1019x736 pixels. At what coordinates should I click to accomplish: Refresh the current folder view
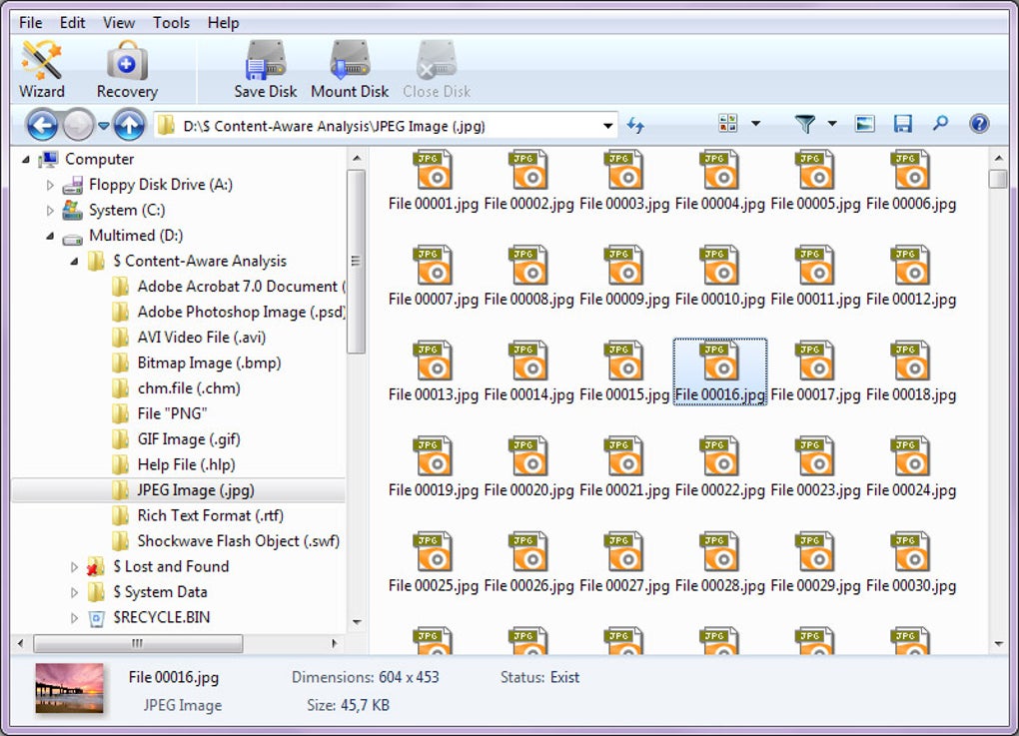coord(635,124)
